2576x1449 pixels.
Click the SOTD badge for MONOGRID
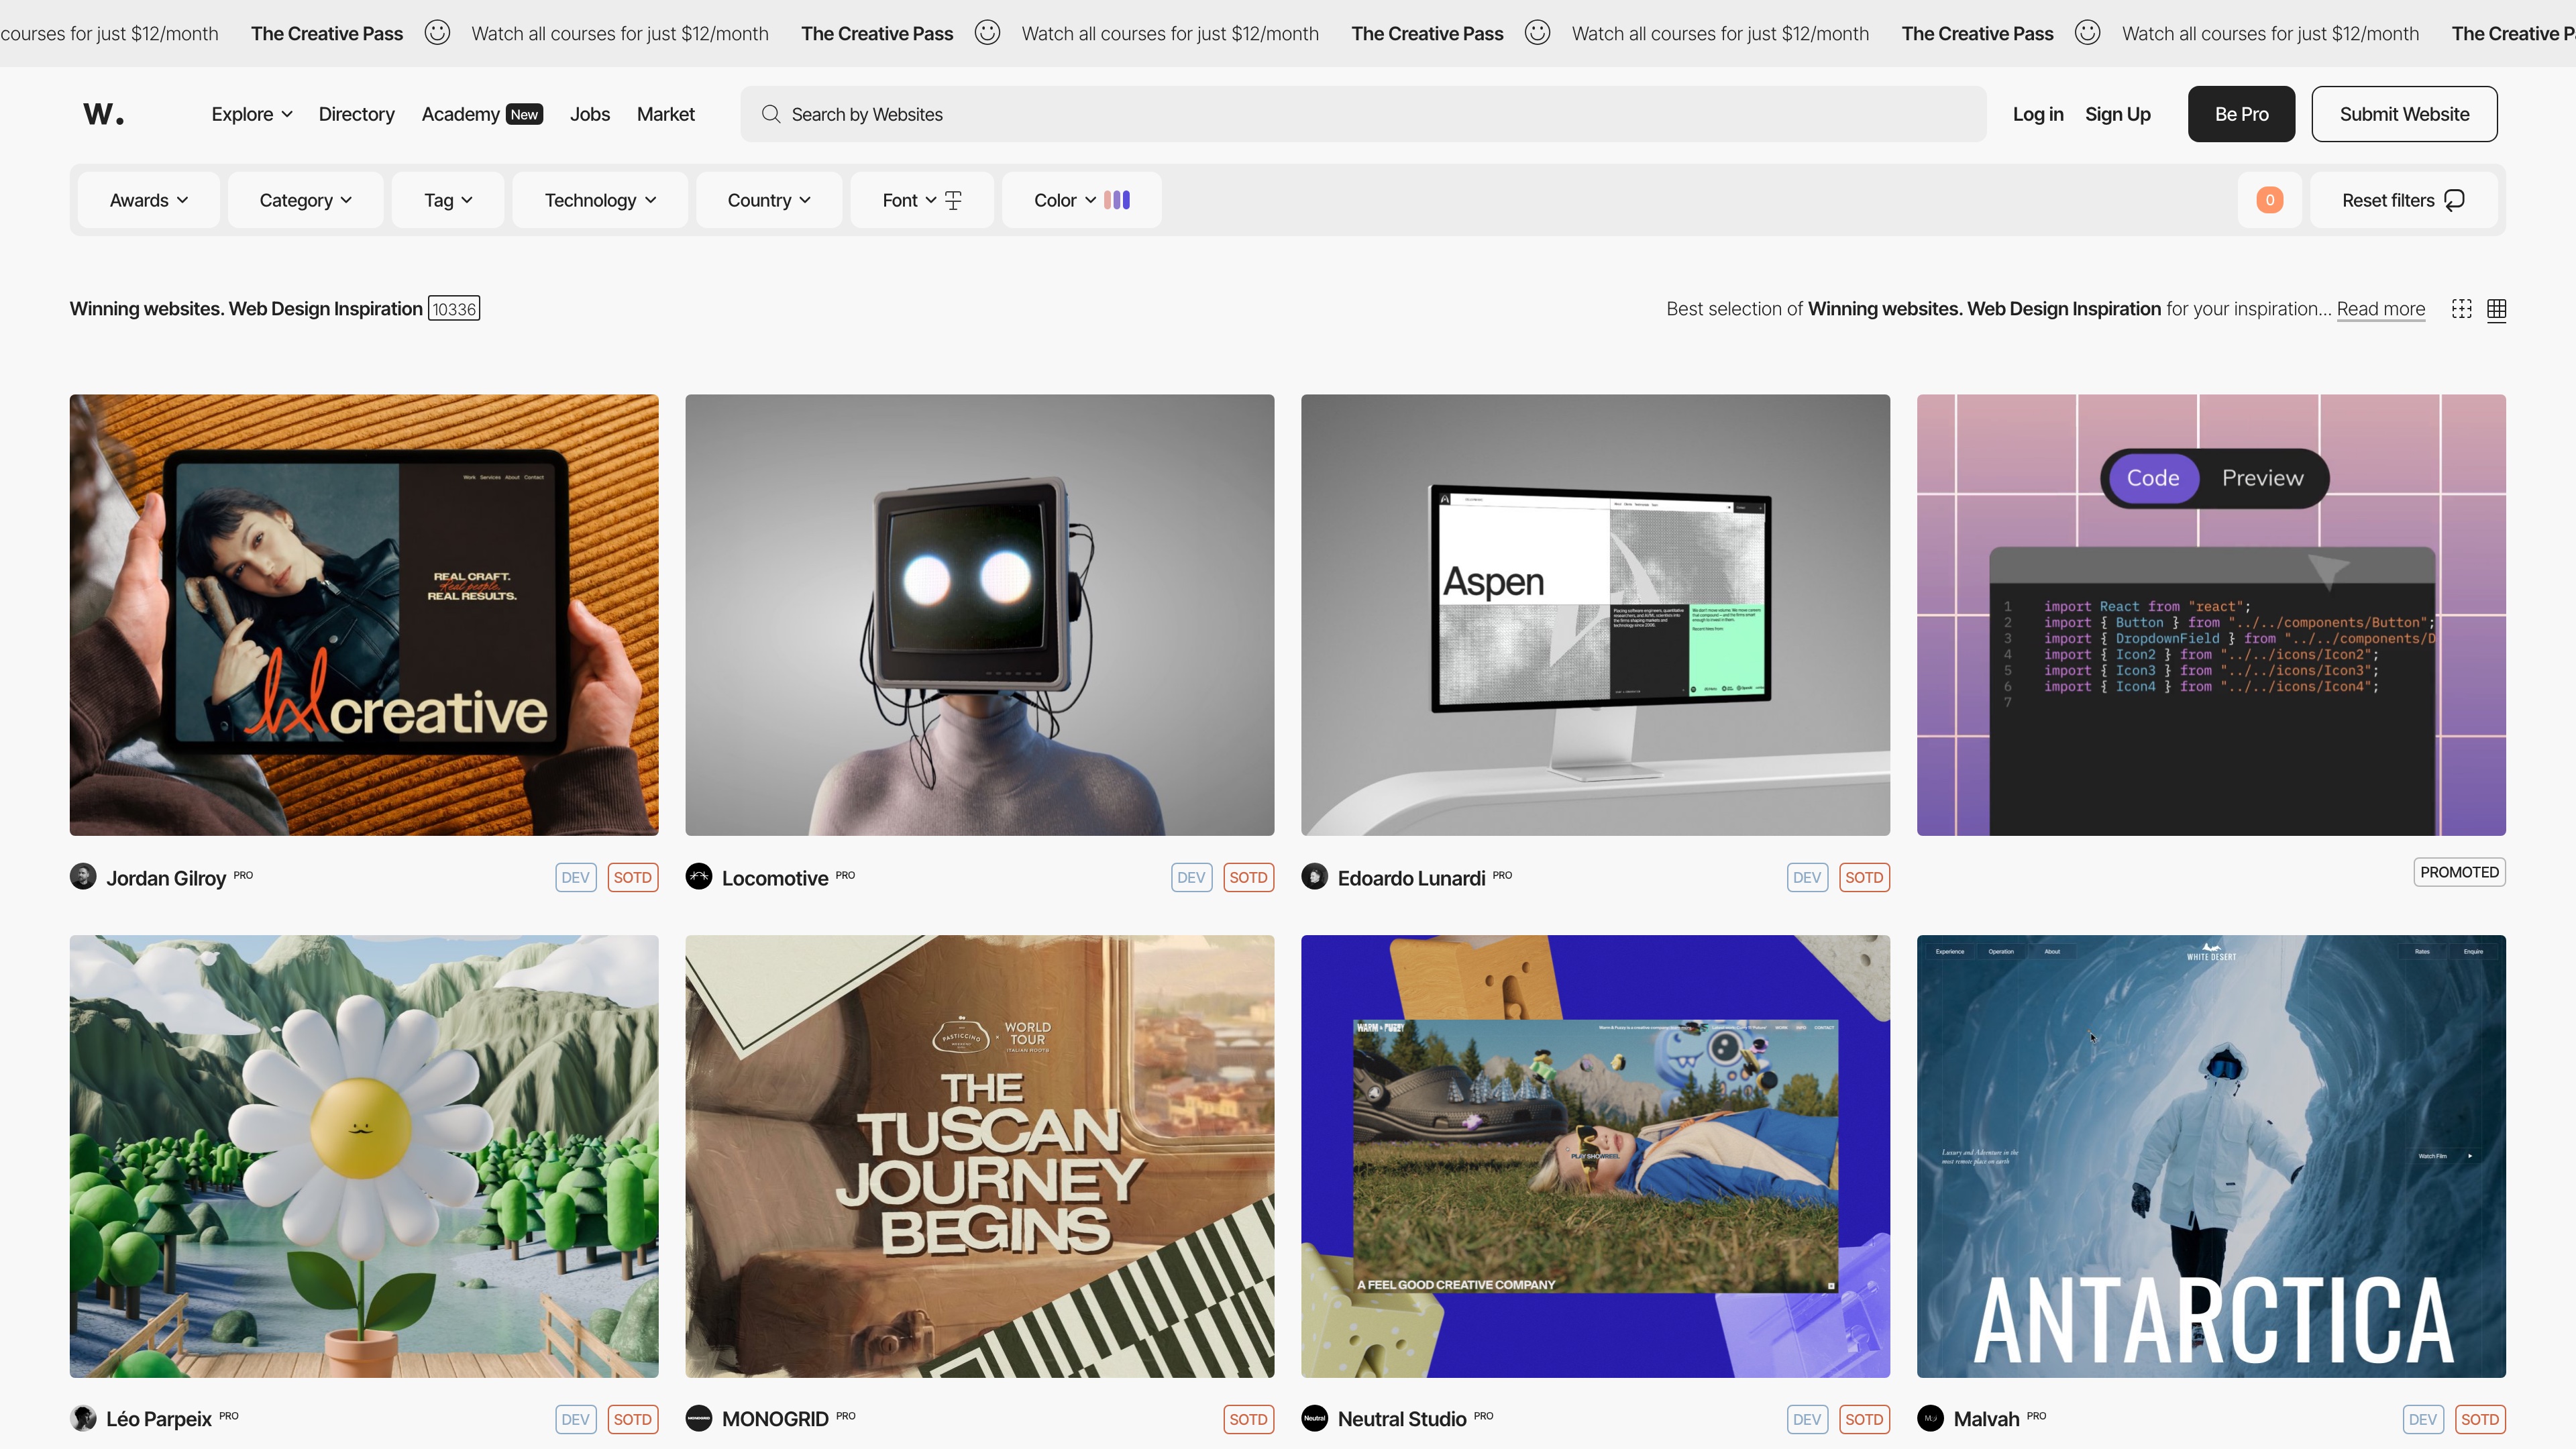click(x=1249, y=1419)
